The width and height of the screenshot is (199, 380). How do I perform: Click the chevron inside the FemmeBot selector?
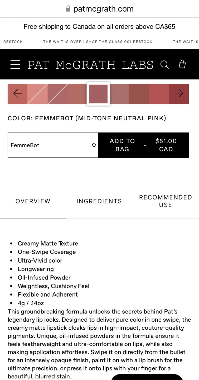coord(94,145)
